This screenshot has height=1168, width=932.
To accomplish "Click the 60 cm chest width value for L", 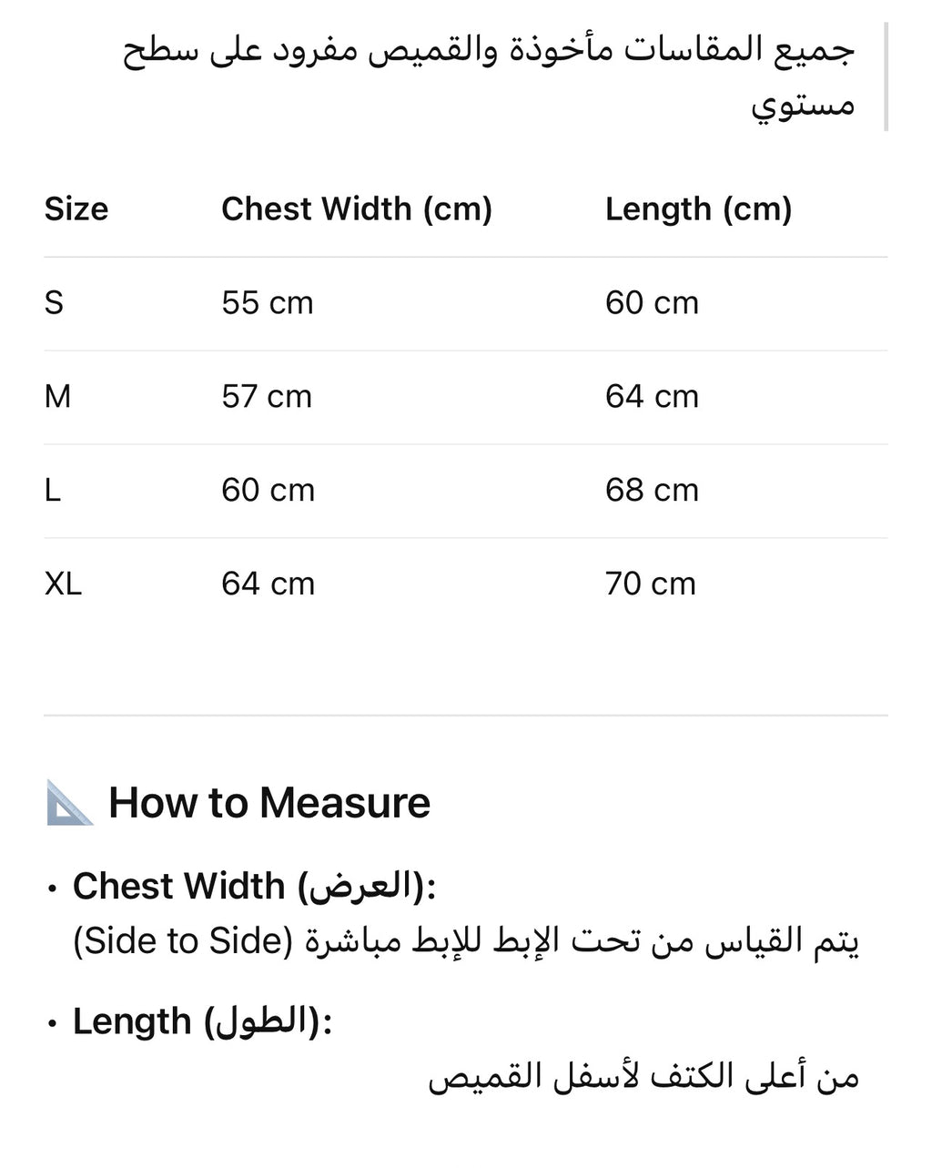I will (x=268, y=491).
